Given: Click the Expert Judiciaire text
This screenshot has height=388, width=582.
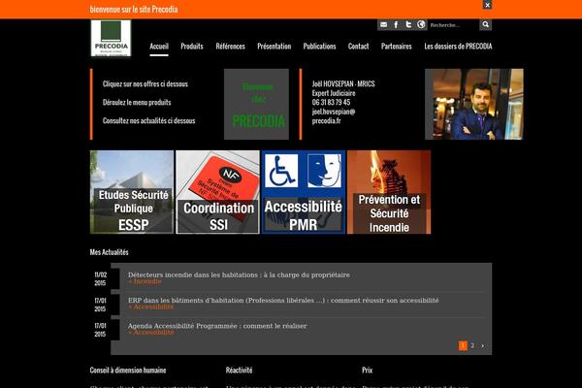Looking at the screenshot, I should point(334,93).
